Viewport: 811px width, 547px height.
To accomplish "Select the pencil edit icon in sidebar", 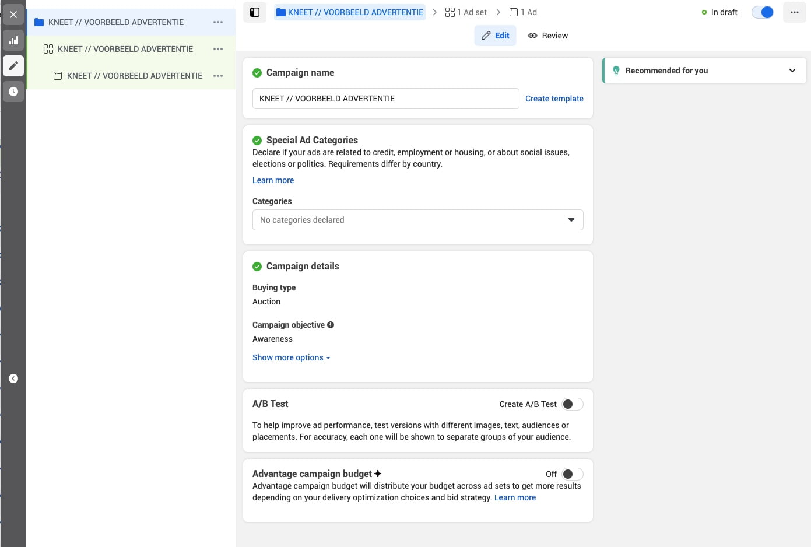I will point(13,65).
